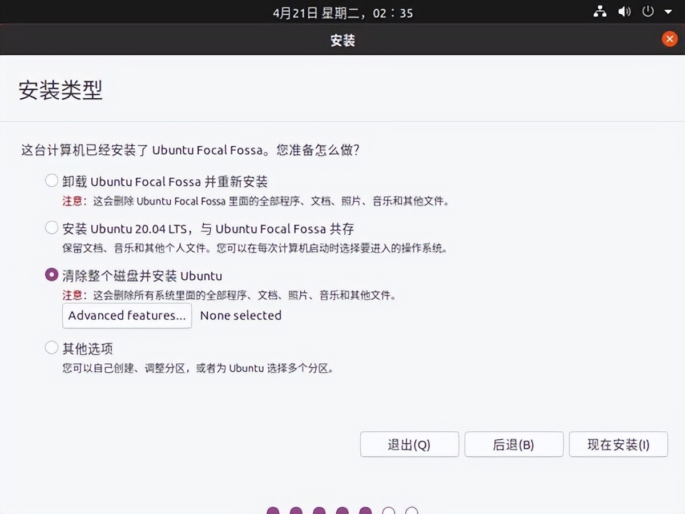The height and width of the screenshot is (514, 685).
Task: Open network menu via the network icon
Action: pos(599,11)
